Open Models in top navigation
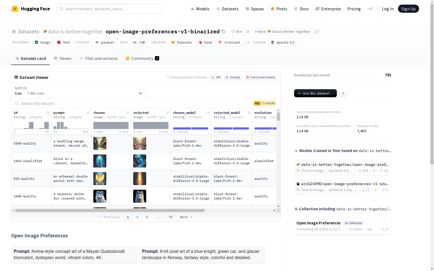 point(200,9)
